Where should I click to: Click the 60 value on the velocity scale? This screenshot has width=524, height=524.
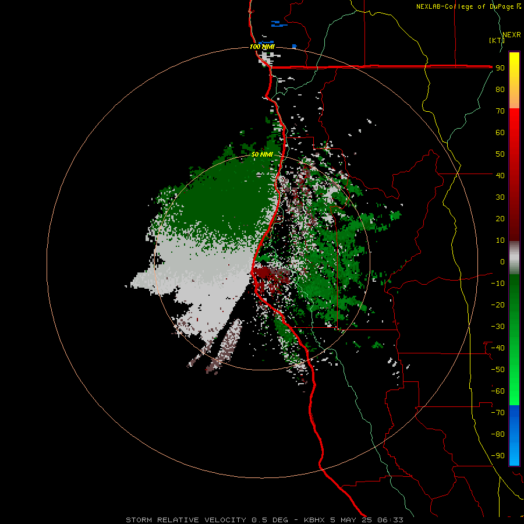[x=500, y=133]
